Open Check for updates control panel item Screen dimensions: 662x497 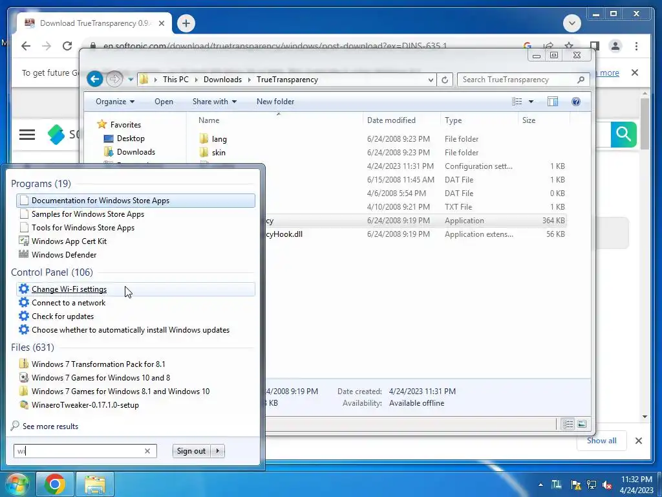coord(136,316)
